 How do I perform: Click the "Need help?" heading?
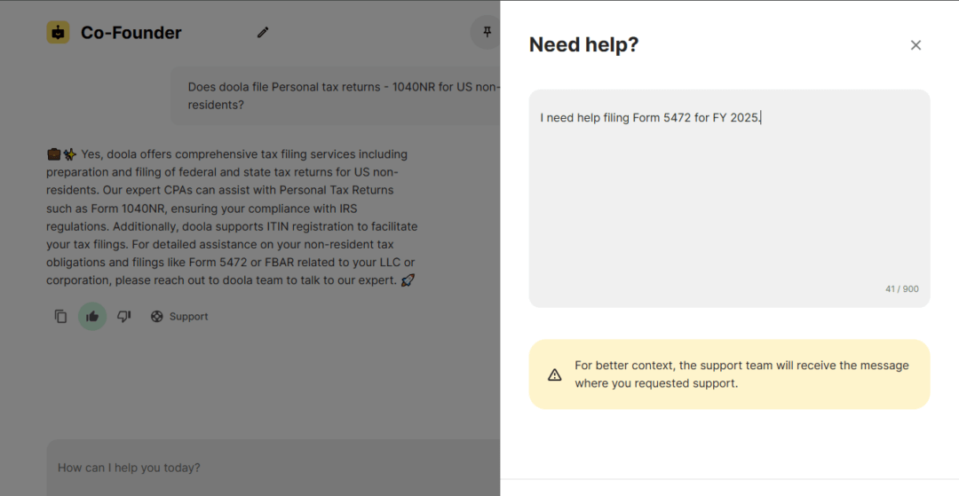click(583, 45)
